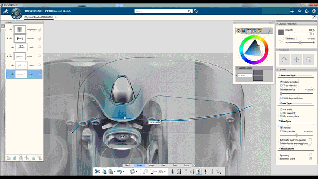Select the triangle eraser pencil tool

tap(219, 172)
